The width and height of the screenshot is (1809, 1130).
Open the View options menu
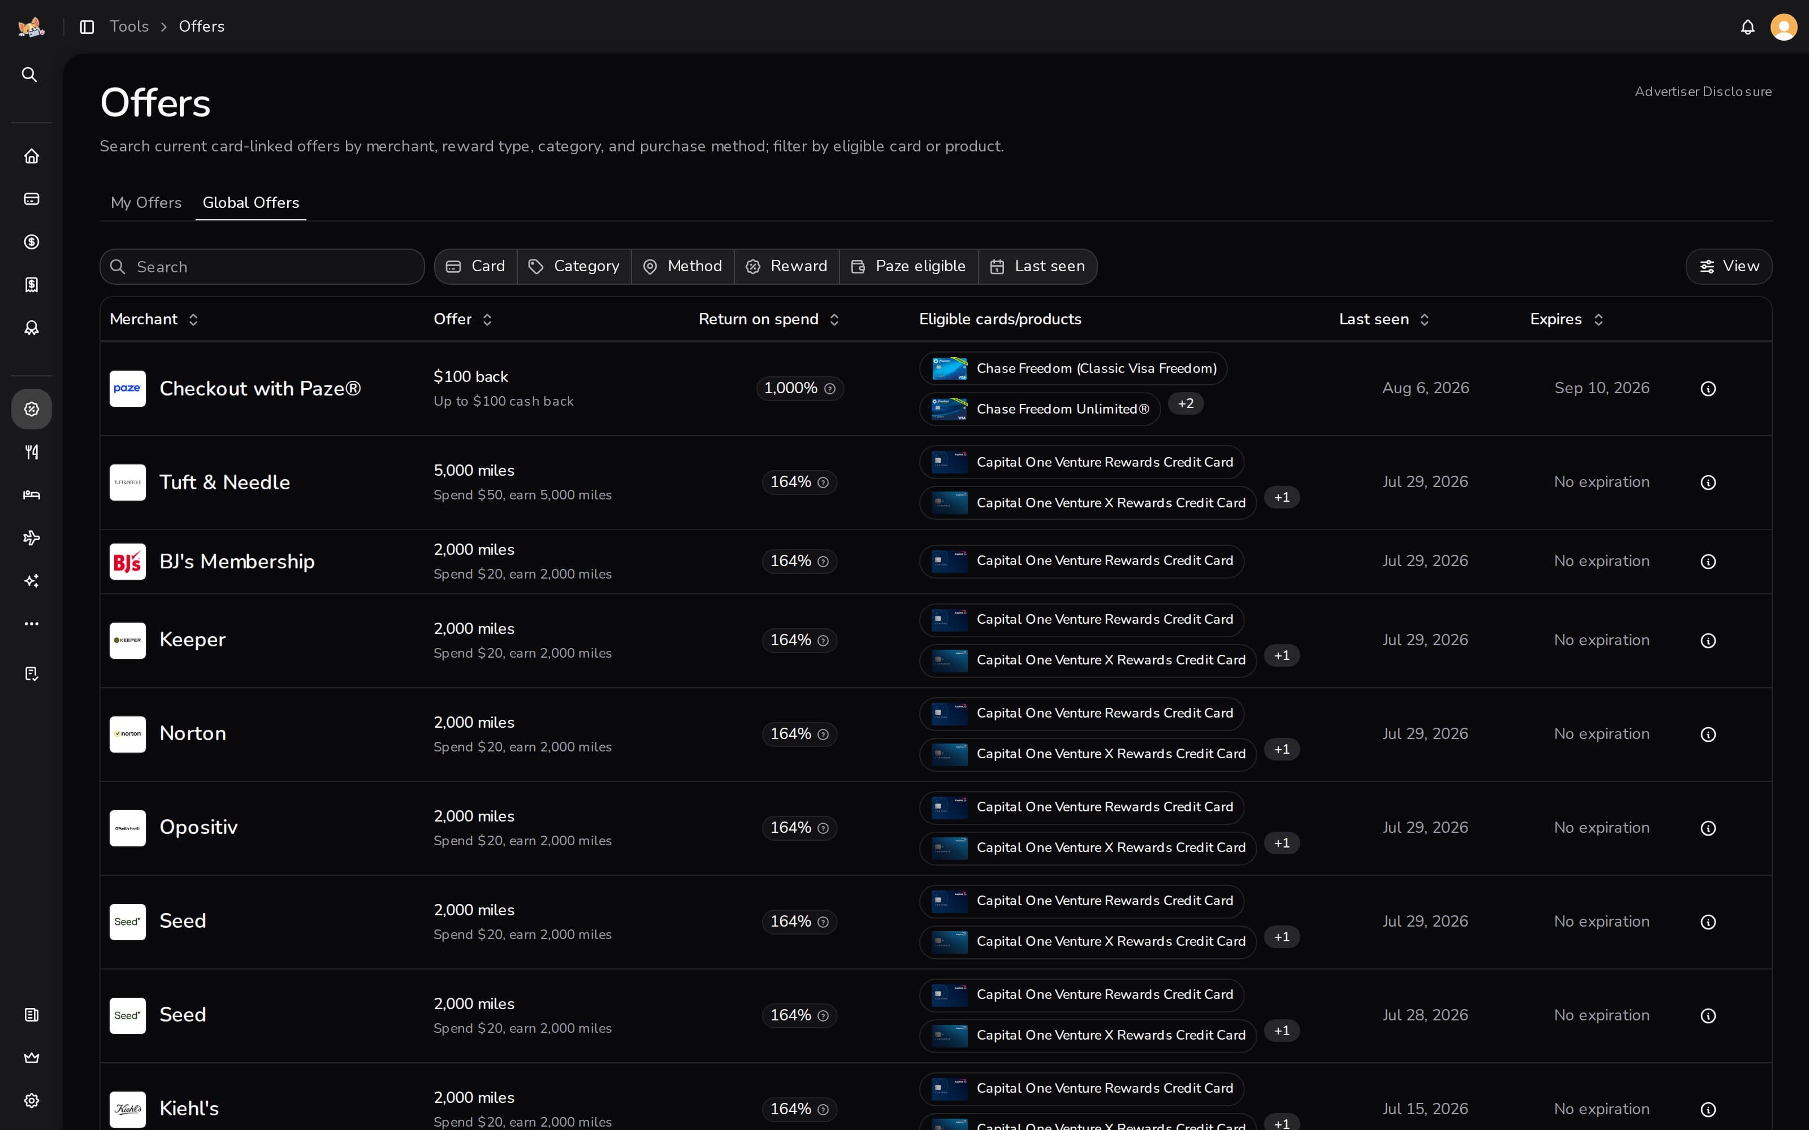[x=1728, y=267]
